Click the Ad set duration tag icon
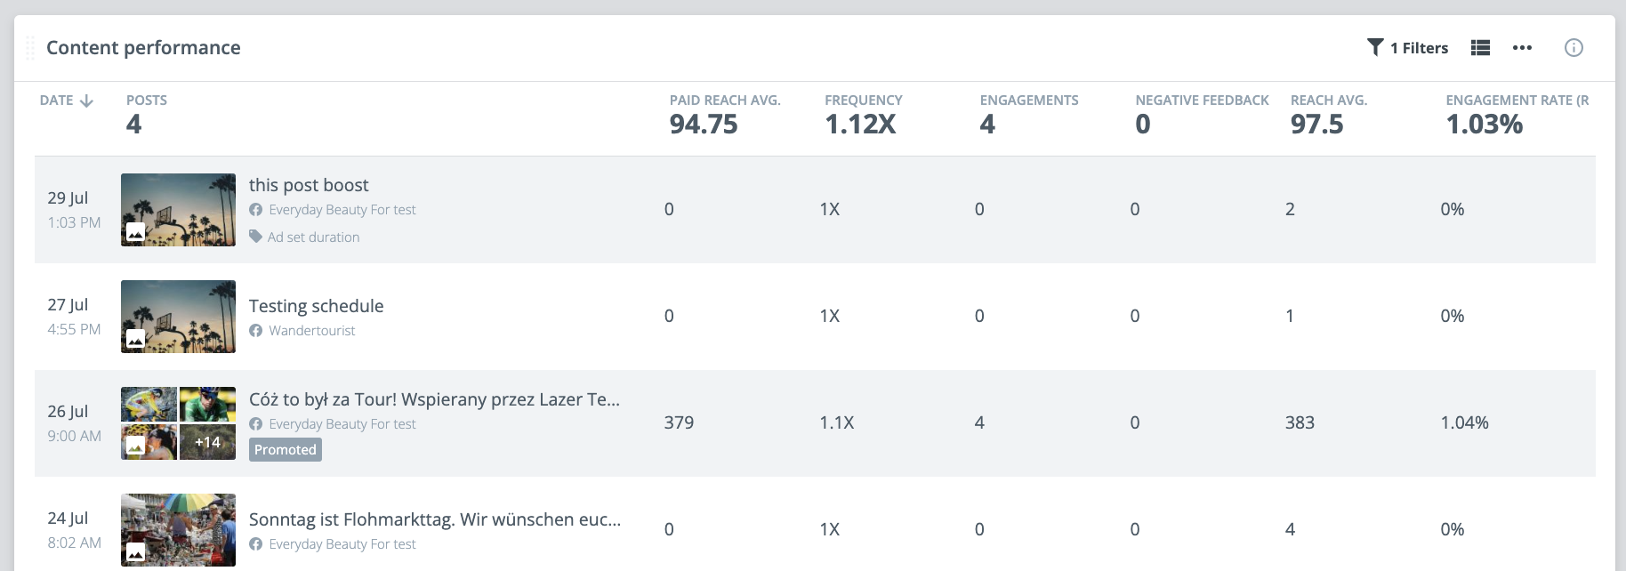The image size is (1626, 571). (255, 237)
